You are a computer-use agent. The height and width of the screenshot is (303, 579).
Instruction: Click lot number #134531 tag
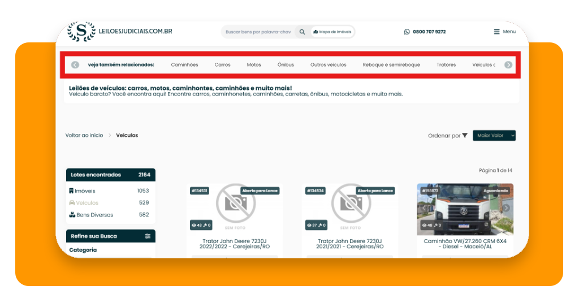pyautogui.click(x=200, y=191)
